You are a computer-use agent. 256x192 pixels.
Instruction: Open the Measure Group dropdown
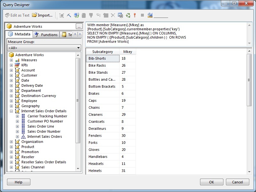coord(44,48)
